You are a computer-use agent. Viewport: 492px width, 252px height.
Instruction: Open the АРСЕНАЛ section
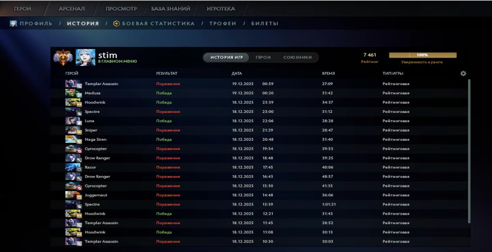point(72,8)
